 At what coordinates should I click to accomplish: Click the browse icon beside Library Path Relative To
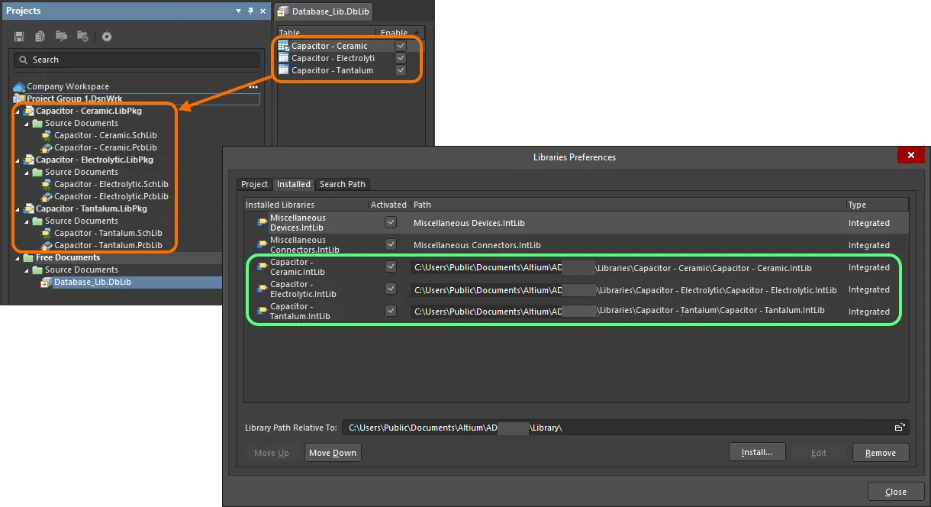coord(898,428)
